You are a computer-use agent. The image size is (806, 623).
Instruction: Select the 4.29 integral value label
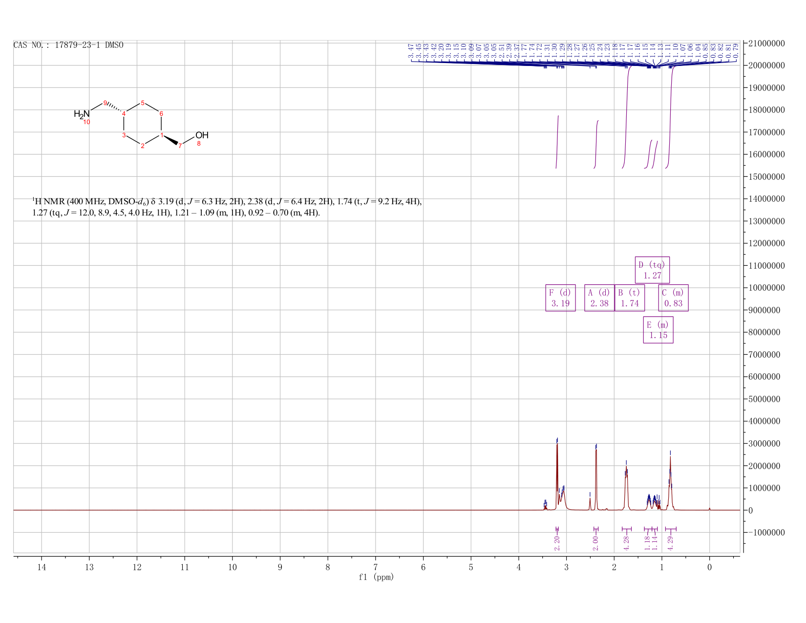coord(670,543)
